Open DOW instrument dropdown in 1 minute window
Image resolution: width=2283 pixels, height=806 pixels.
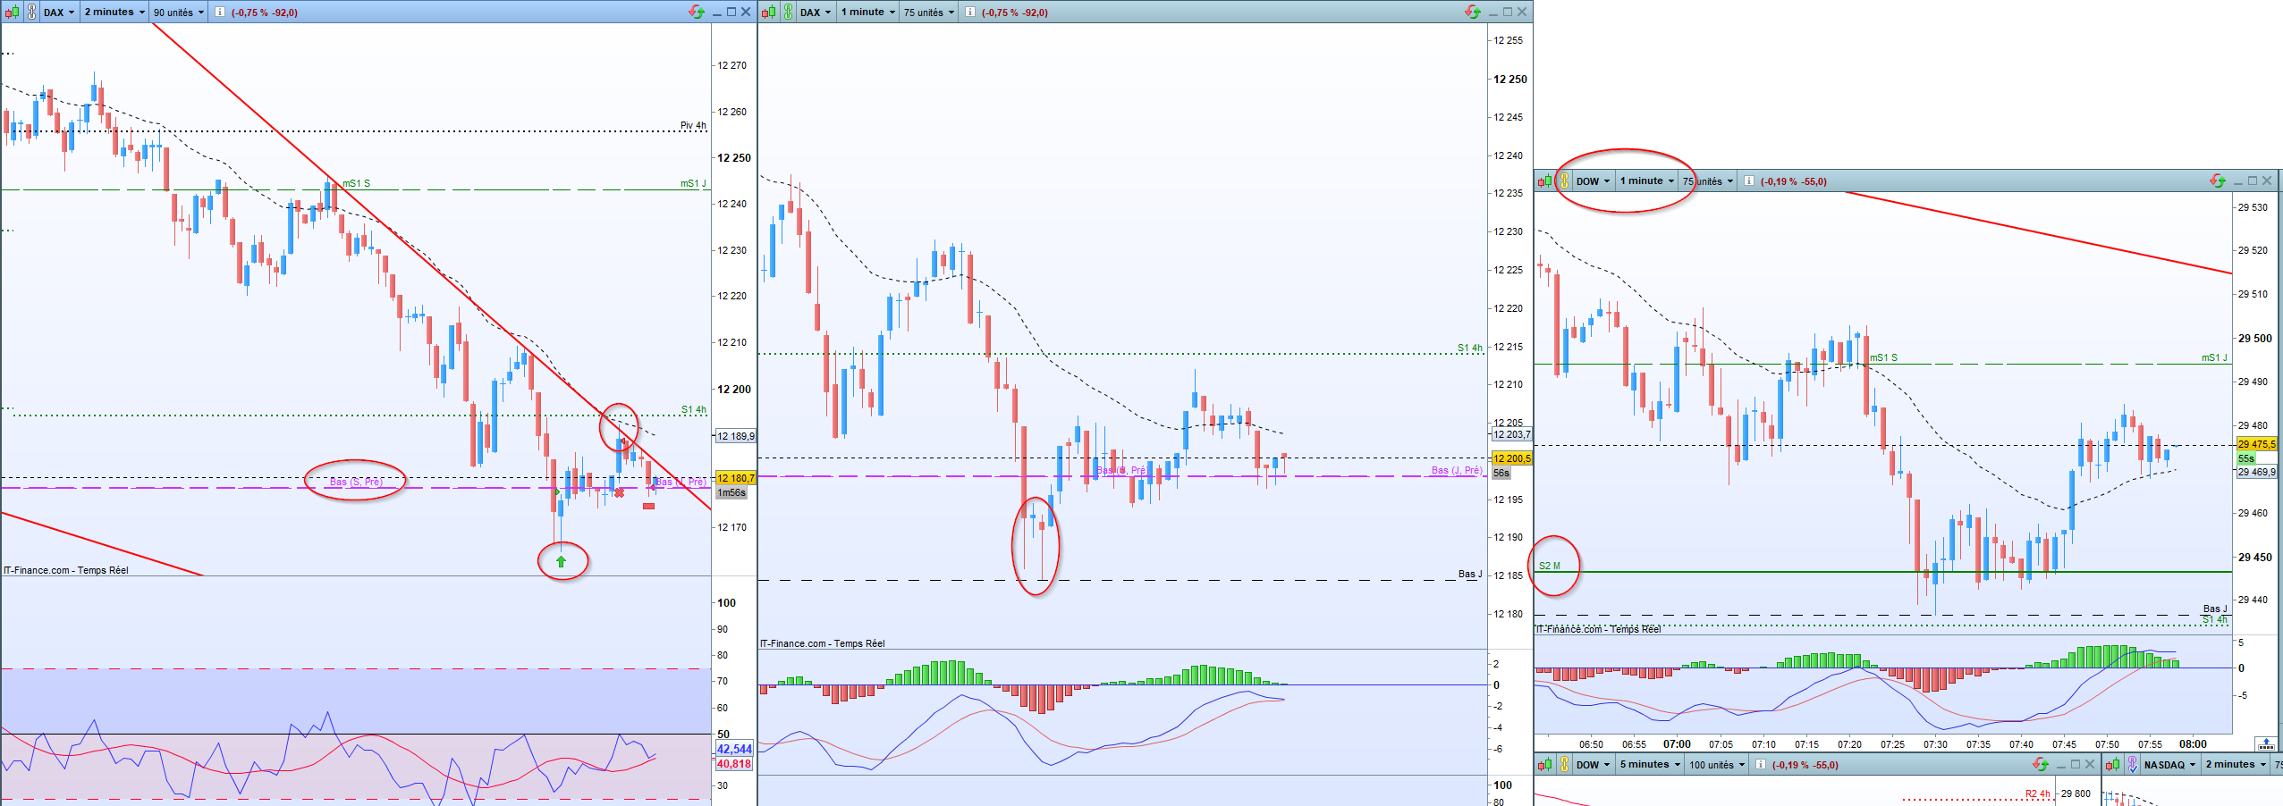click(1594, 181)
